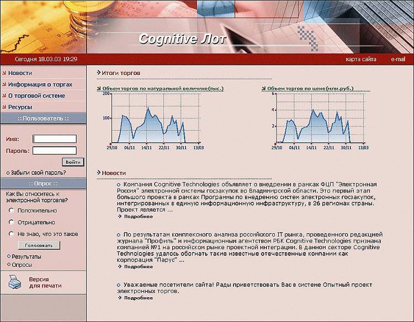Open the Опросы link

point(22,265)
